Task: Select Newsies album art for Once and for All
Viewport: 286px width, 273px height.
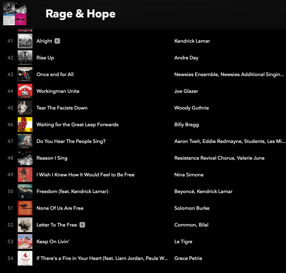Action: pos(25,74)
